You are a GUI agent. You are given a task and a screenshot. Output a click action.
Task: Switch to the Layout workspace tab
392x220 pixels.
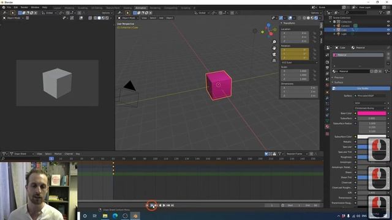point(57,8)
